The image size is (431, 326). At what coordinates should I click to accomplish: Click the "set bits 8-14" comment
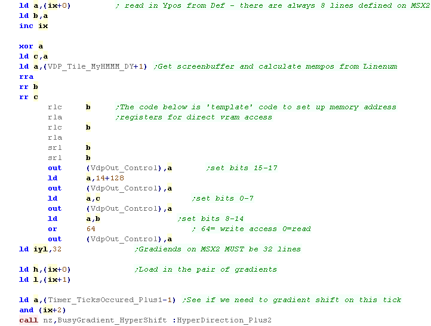[211, 219]
